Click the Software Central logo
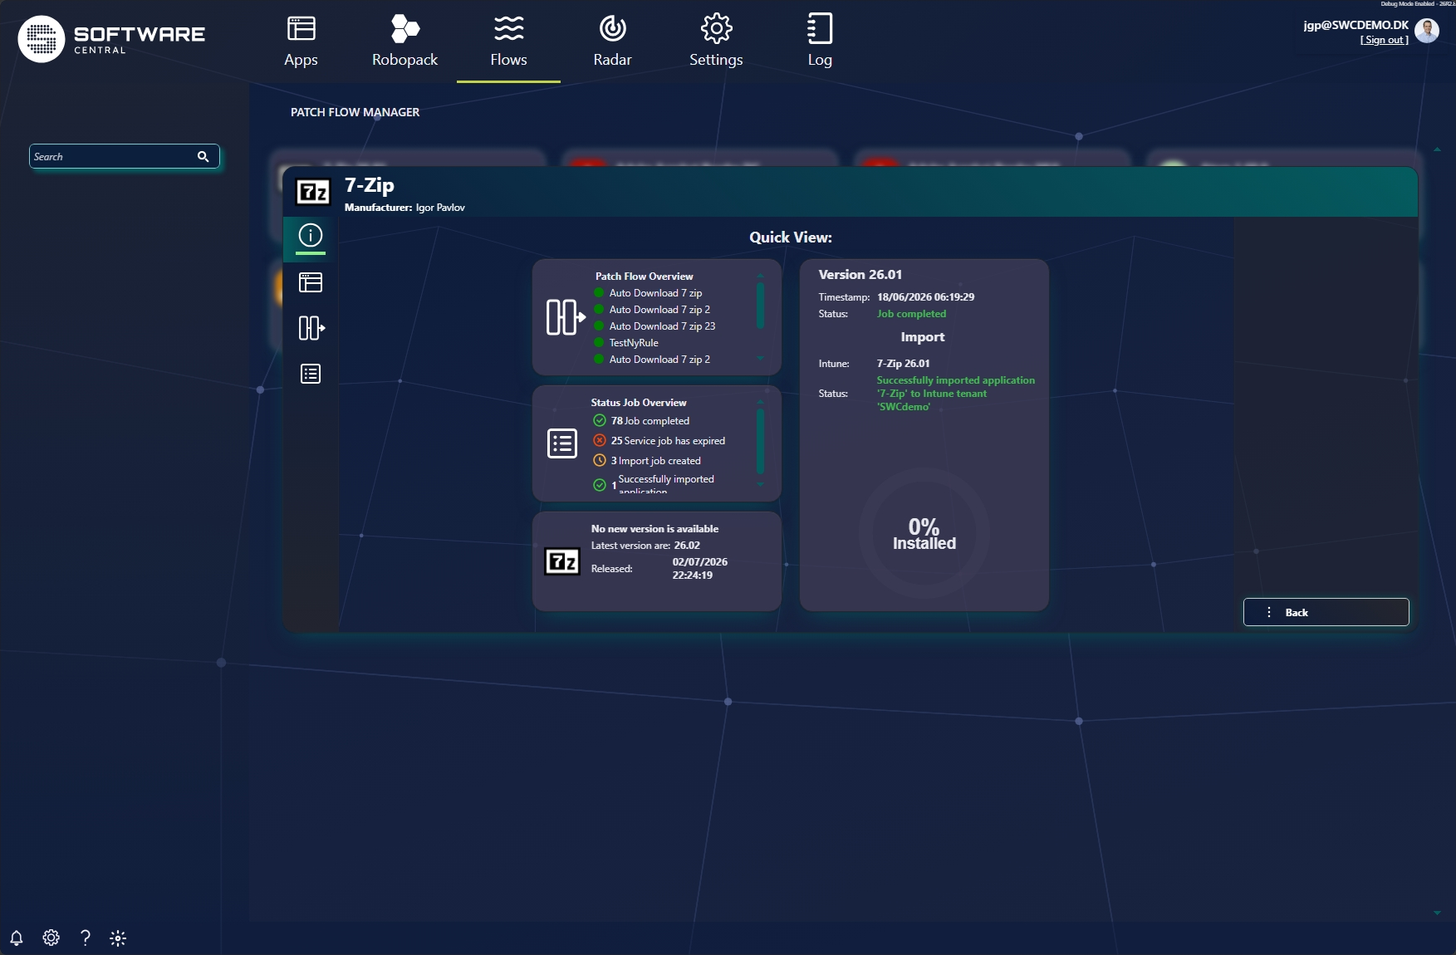The image size is (1456, 955). click(x=111, y=38)
